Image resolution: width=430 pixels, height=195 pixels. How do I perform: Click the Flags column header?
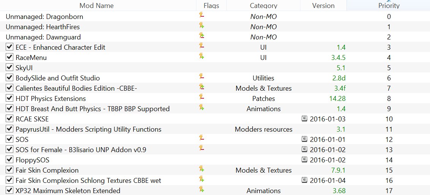[212, 5]
